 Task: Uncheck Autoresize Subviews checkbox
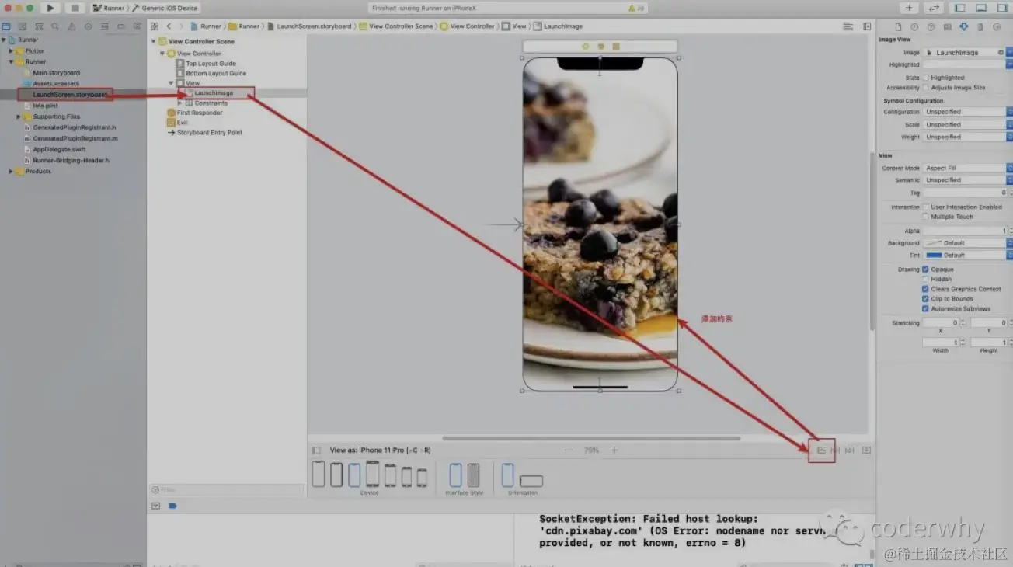click(x=926, y=308)
